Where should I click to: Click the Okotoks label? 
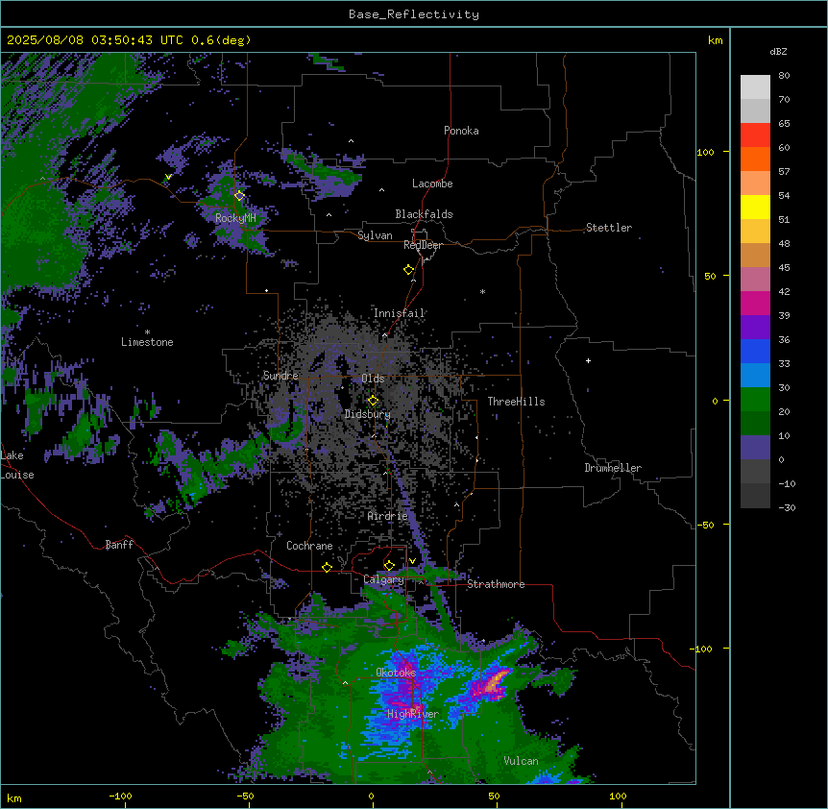(x=396, y=673)
